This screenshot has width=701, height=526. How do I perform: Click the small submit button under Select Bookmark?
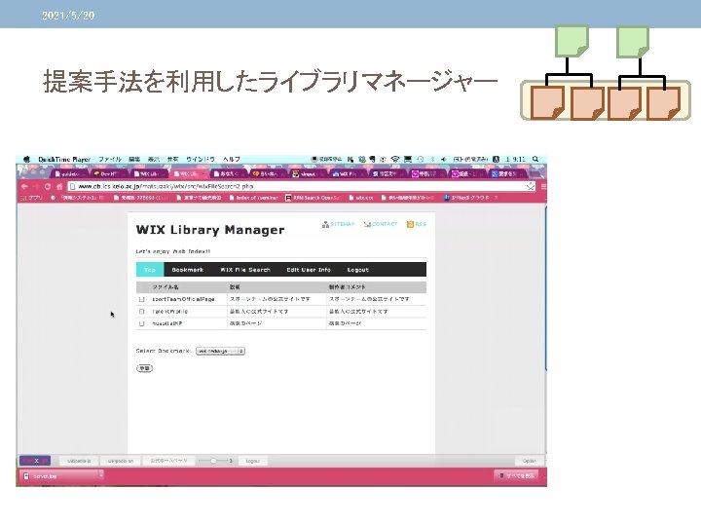point(144,368)
